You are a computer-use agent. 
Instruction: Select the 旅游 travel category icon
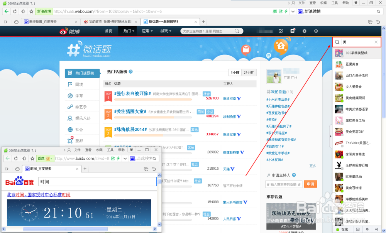pyautogui.click(x=71, y=140)
